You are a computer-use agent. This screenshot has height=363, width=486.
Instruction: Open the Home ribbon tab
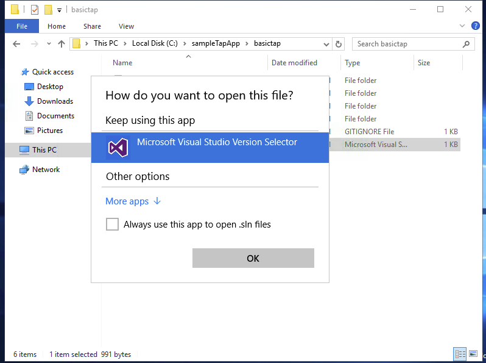57,26
